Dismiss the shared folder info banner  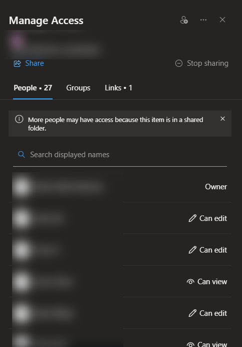(x=222, y=119)
